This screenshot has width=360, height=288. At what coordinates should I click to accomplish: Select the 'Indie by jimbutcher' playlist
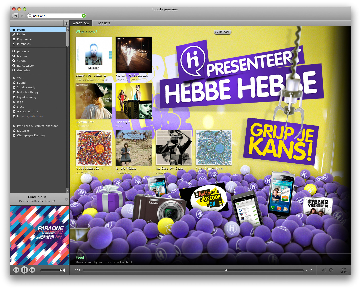point(38,116)
